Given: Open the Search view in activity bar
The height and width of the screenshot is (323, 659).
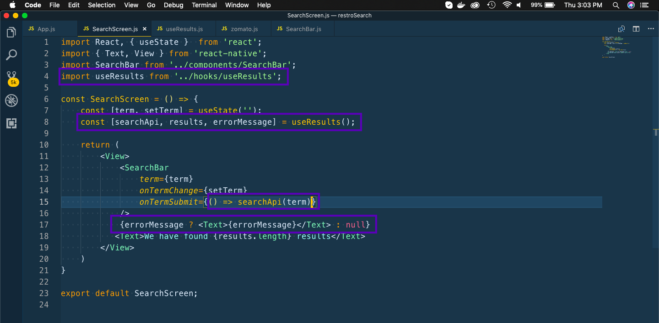Looking at the screenshot, I should tap(11, 55).
